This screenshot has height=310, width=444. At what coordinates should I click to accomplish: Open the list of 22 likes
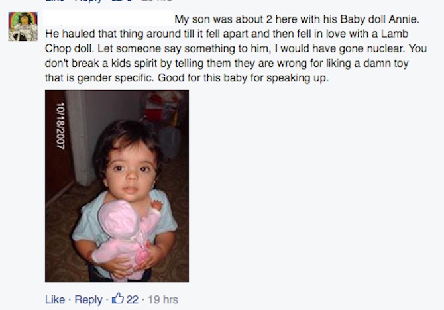[x=132, y=300]
